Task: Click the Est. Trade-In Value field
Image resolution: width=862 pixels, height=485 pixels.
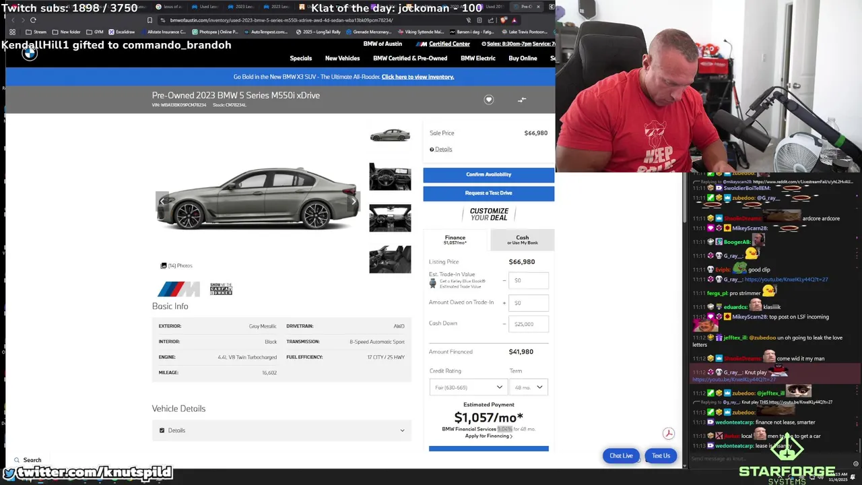Action: pos(529,280)
